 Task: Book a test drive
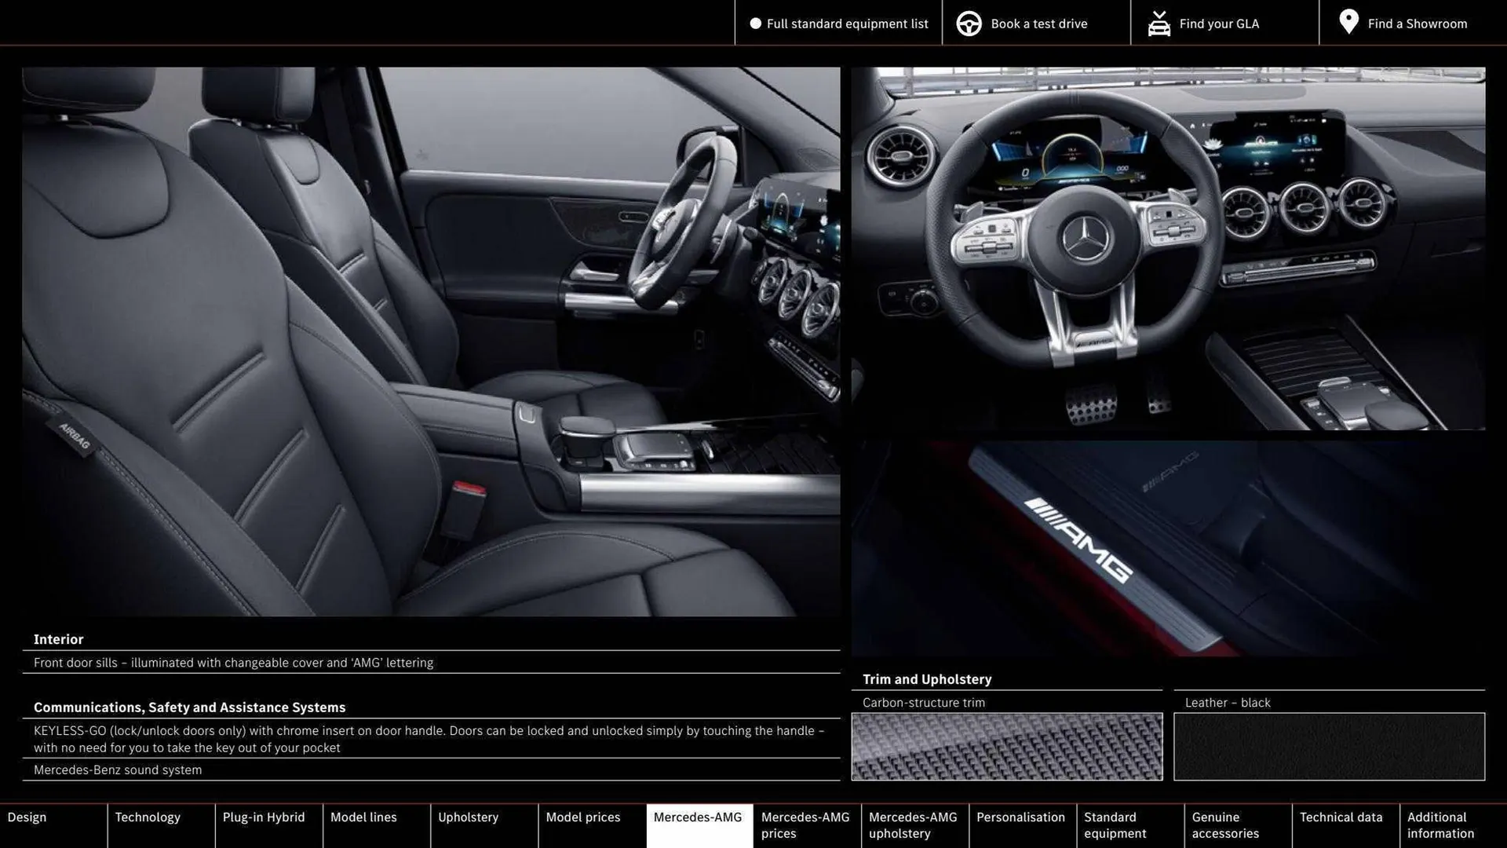click(1039, 23)
